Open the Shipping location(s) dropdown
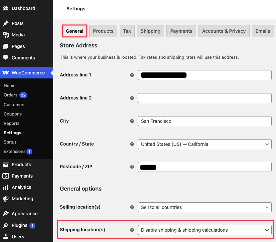Screen dimensions: 276x242 tap(204, 230)
